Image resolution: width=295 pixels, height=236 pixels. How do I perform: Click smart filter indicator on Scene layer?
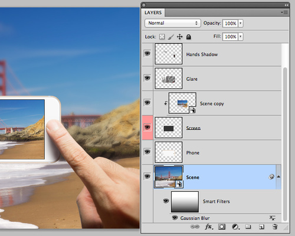tap(271, 177)
